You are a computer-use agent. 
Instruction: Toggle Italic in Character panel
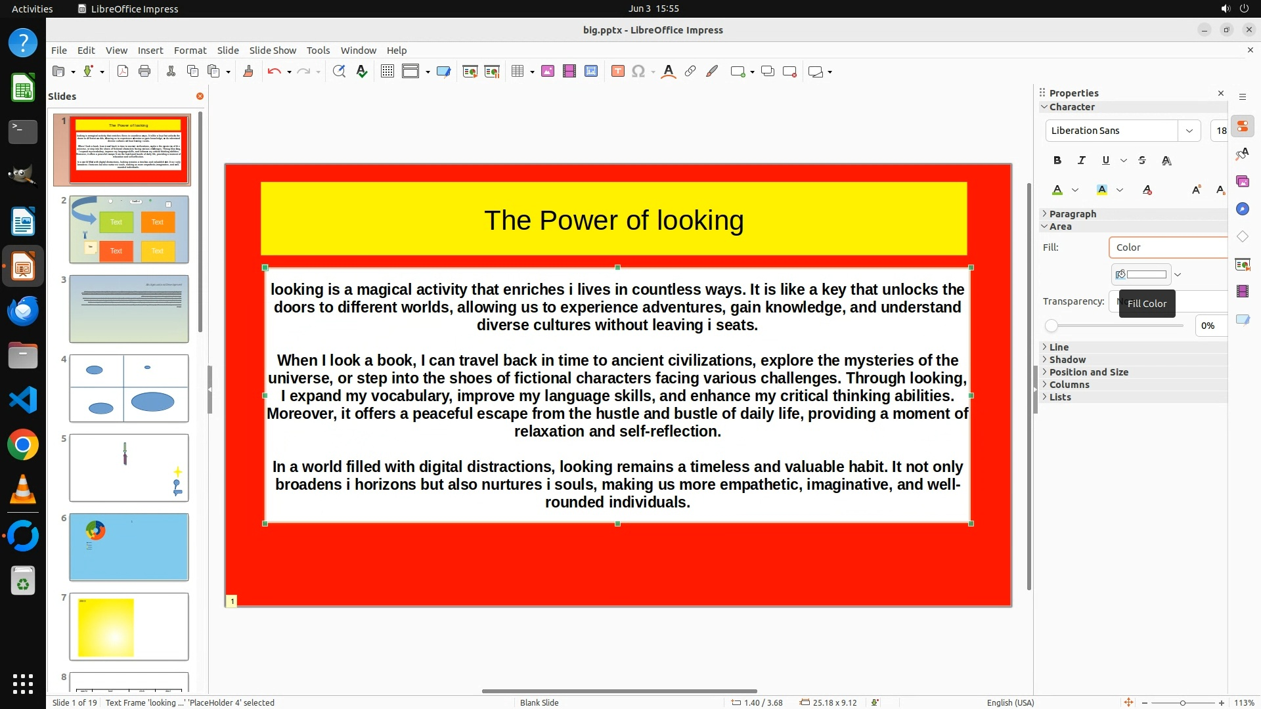pos(1081,160)
